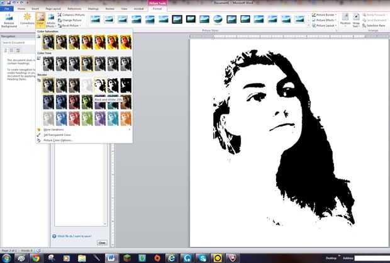
Task: Click the Windows Start button
Action: pos(6,258)
